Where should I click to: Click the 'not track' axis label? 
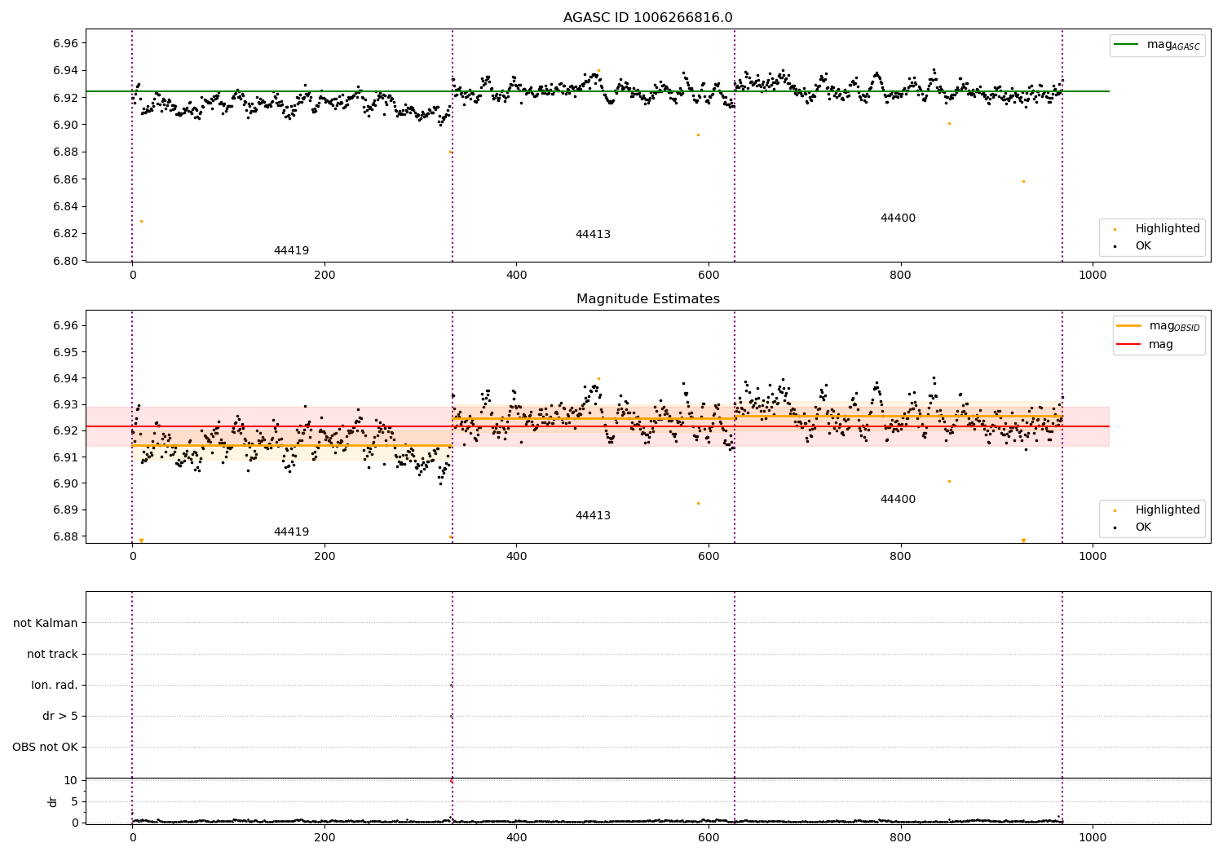click(52, 654)
